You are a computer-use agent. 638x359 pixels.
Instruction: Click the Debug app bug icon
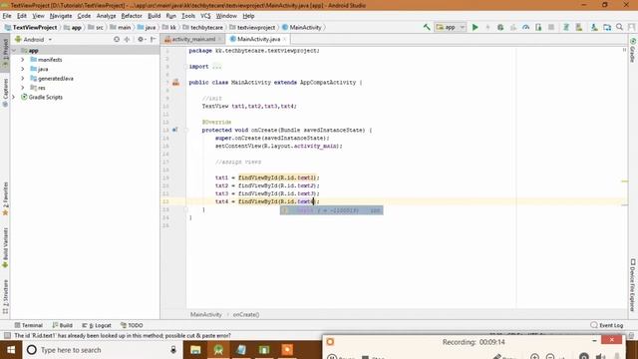point(500,27)
